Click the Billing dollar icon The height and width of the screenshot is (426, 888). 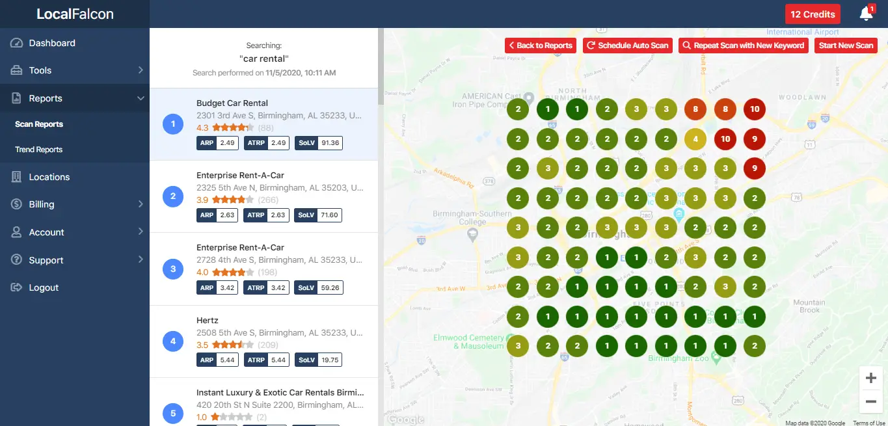coord(17,204)
